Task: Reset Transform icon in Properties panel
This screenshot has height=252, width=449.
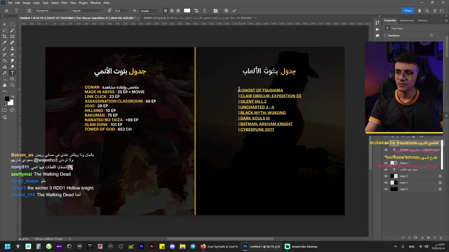Action: (x=431, y=35)
